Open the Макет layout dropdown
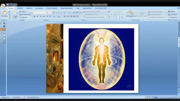 (23, 12)
